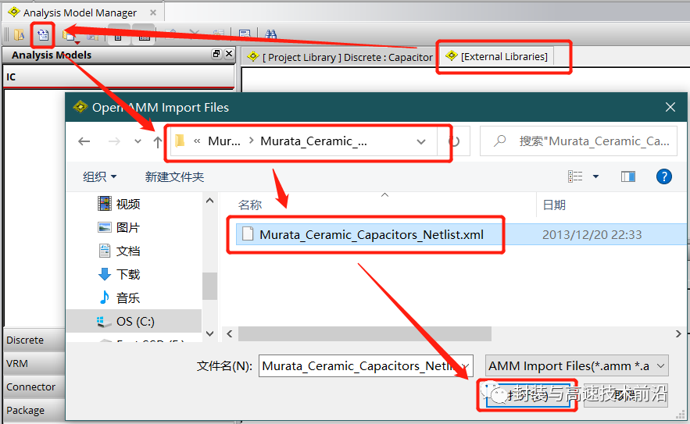Screen dimensions: 690x424
Task: Click 新建文件夹 to create folder
Action: tap(174, 176)
